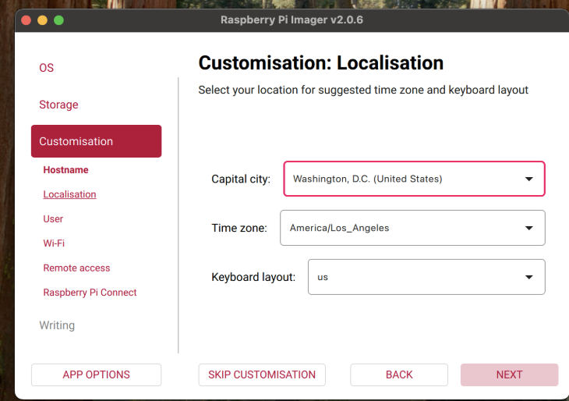Minimize the window with yellow button

(42, 20)
